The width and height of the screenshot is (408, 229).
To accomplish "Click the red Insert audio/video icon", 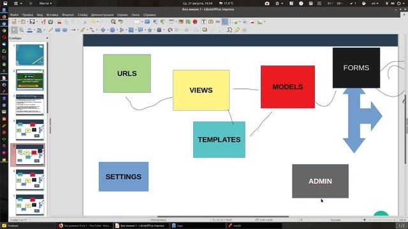I will (x=195, y=22).
